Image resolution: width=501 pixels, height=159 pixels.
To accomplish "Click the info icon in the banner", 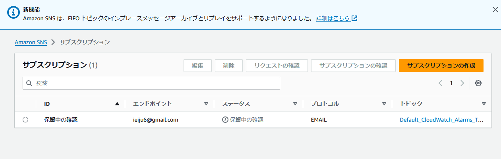I will 13,12.
